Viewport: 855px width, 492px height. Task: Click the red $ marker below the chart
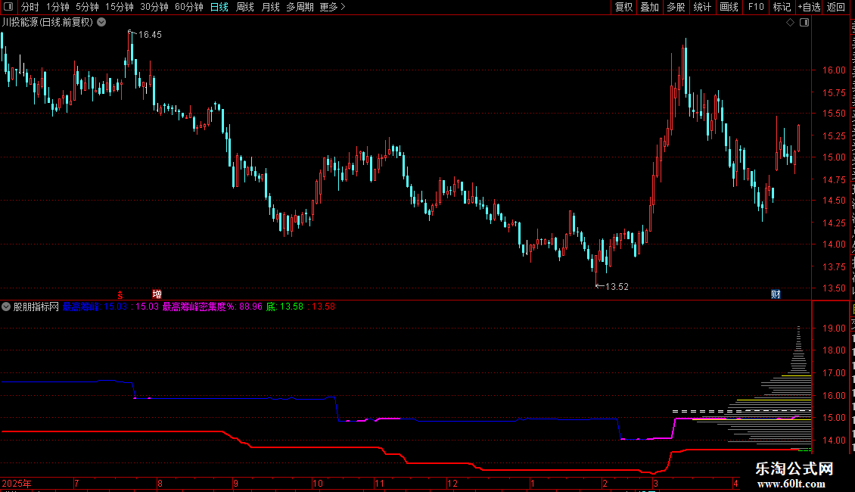[x=120, y=294]
